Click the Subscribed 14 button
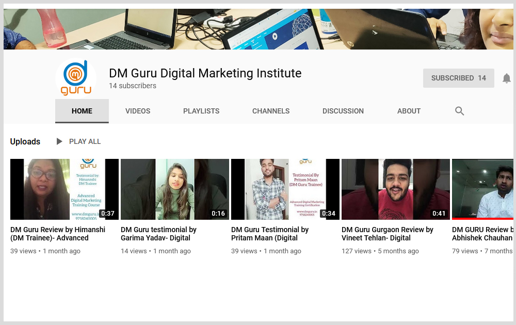 click(458, 78)
